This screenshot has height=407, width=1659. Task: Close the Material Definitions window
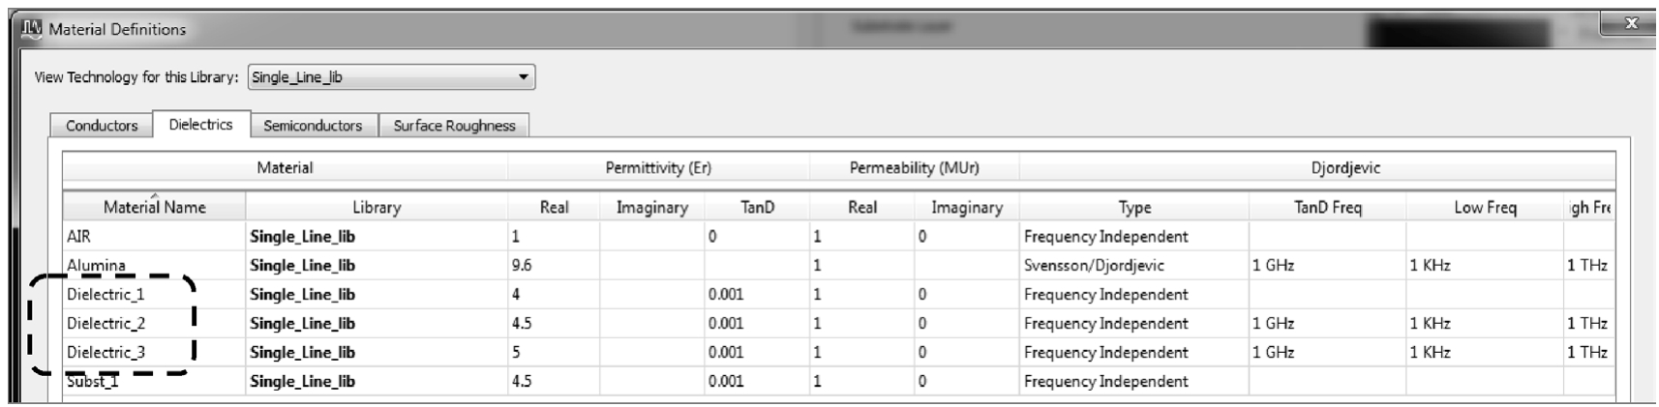1631,24
